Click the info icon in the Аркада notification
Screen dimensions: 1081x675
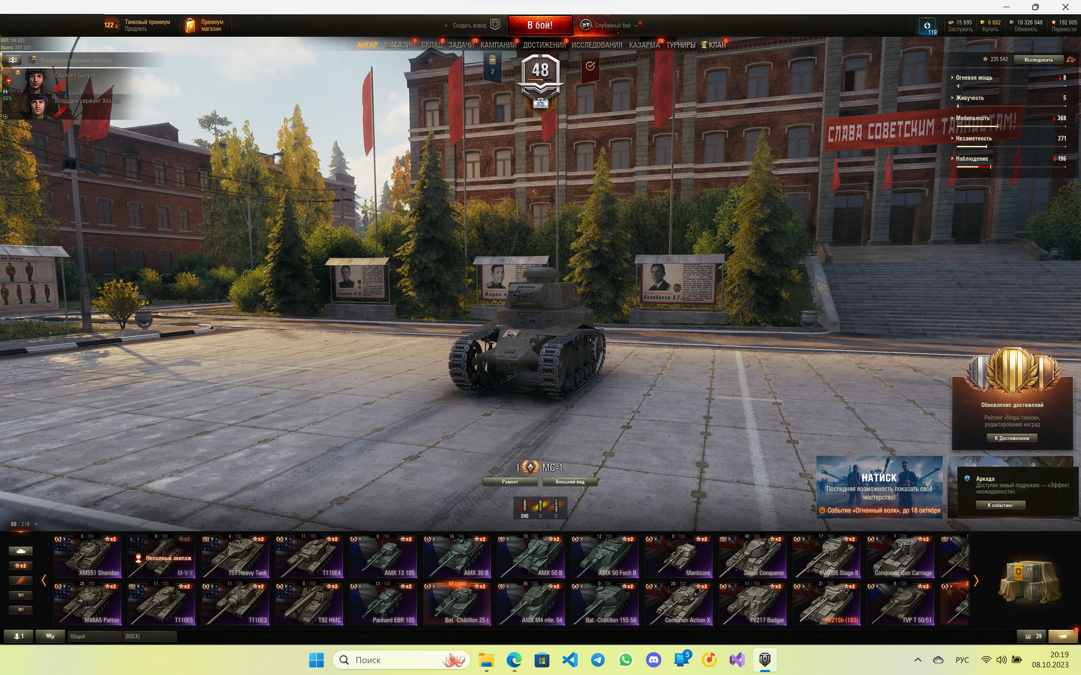click(967, 478)
